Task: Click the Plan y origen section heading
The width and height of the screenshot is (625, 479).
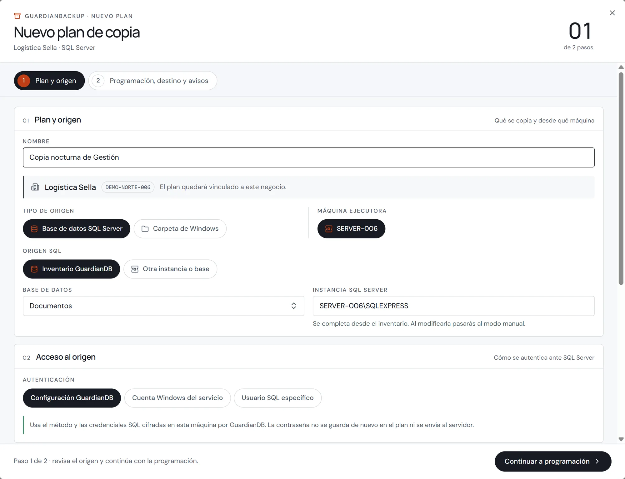Action: coord(58,120)
